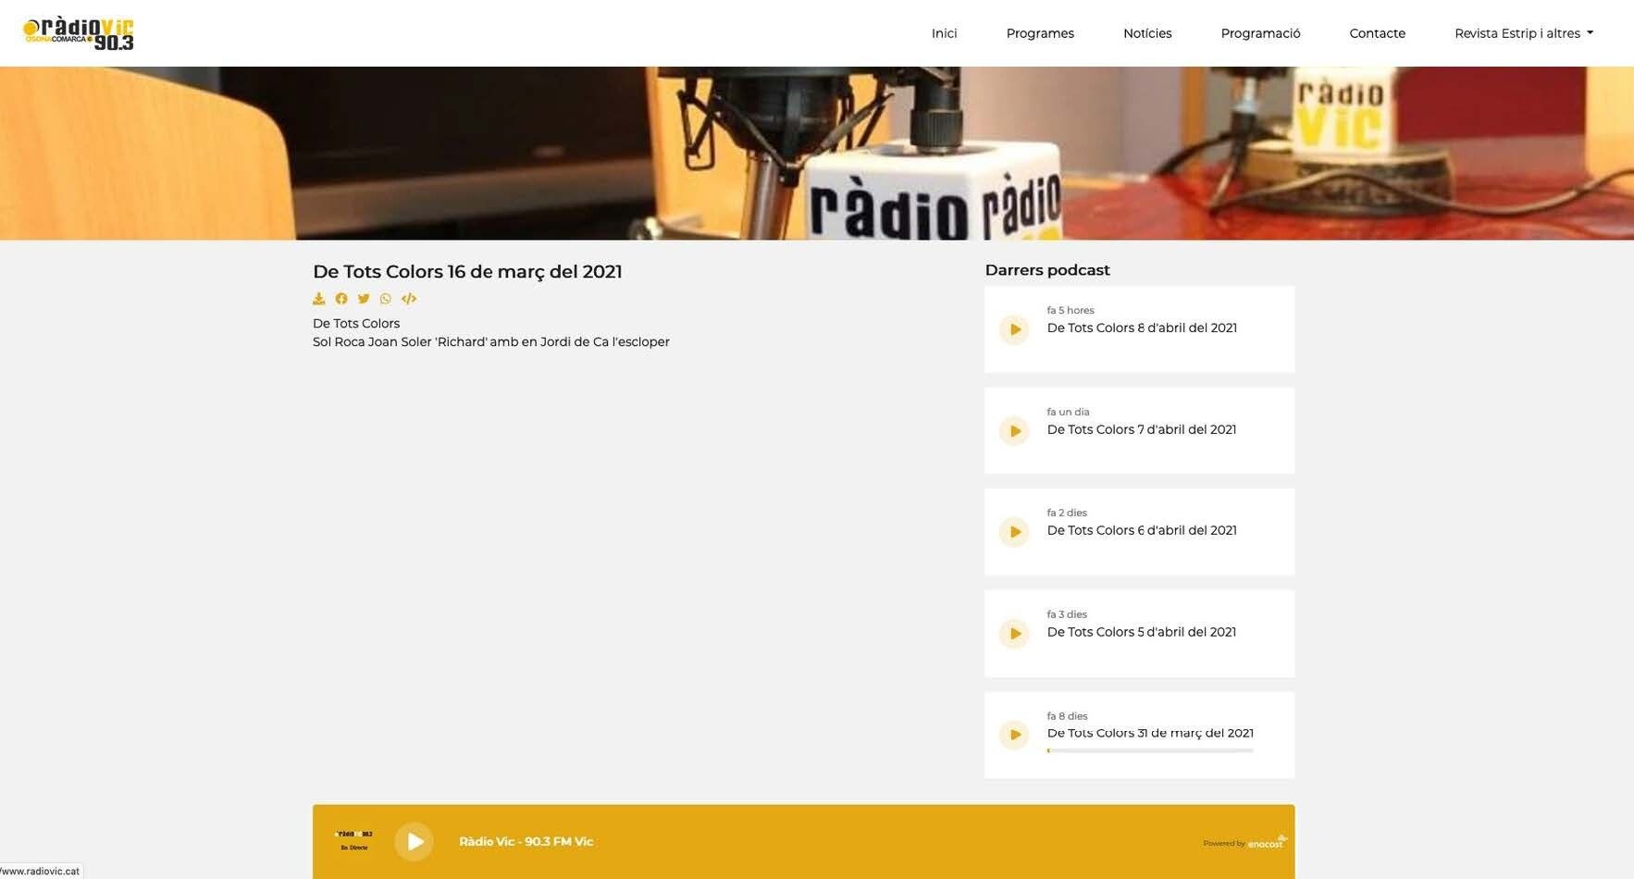Share the episode via WhatsApp
This screenshot has width=1634, height=879.
coord(386,299)
